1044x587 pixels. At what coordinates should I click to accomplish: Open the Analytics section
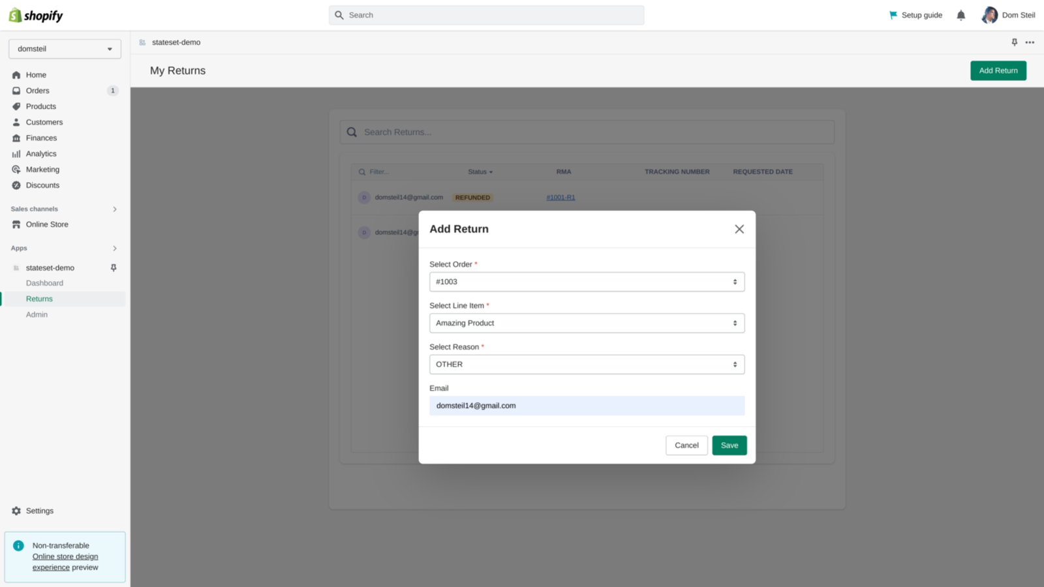[40, 153]
